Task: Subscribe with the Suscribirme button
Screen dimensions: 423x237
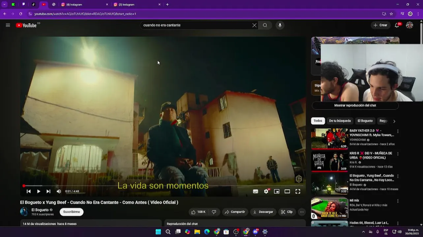Action: click(72, 212)
